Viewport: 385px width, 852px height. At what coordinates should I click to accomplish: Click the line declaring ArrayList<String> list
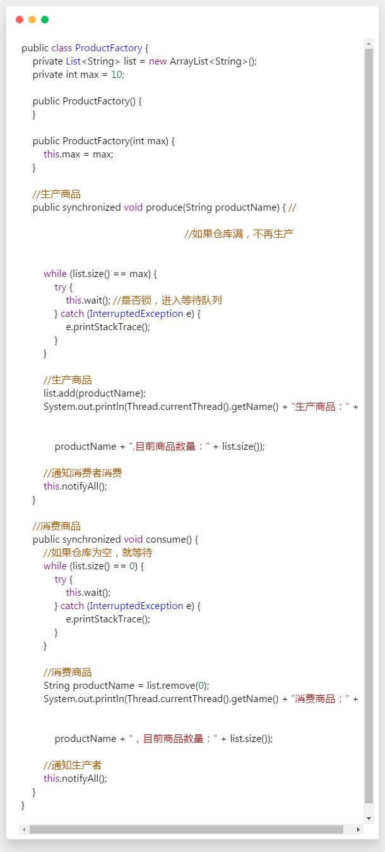coord(145,61)
